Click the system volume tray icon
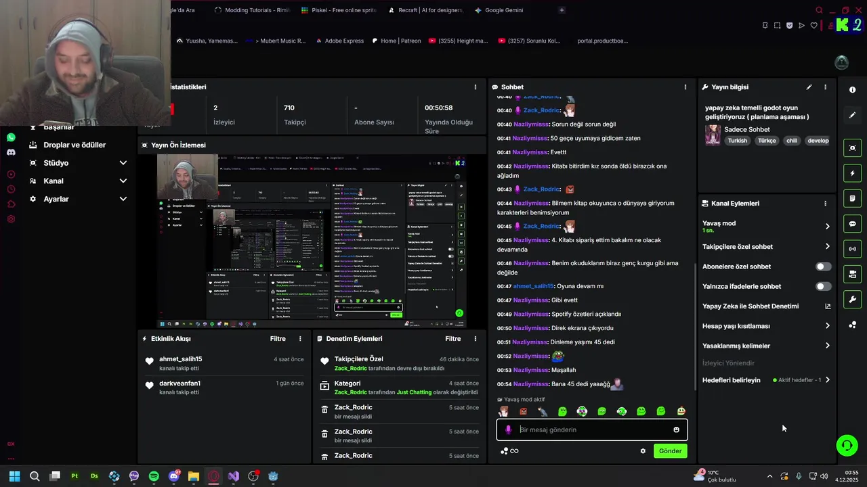The image size is (867, 487). (x=824, y=476)
